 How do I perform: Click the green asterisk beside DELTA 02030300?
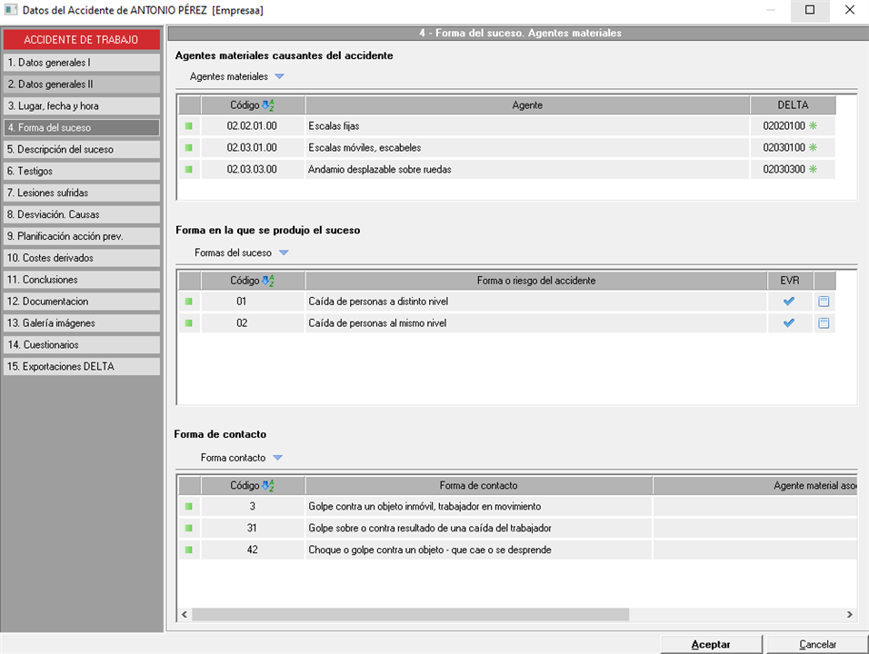(814, 169)
